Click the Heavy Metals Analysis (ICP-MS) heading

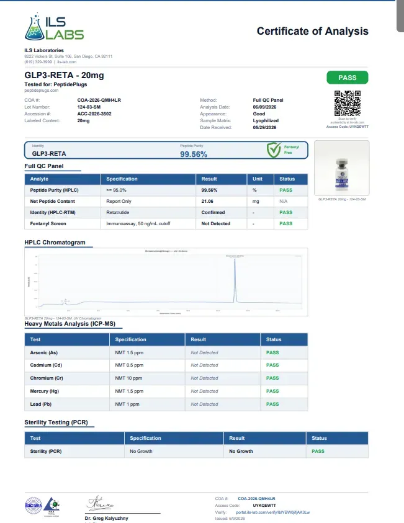coord(70,323)
